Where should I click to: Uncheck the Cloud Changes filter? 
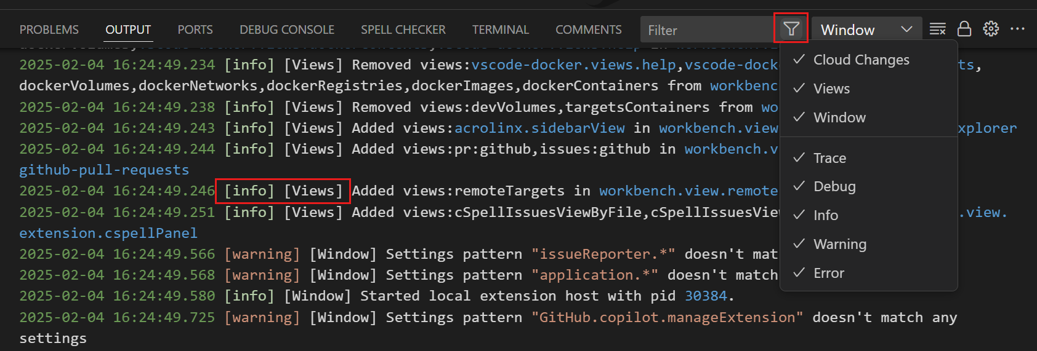[861, 60]
